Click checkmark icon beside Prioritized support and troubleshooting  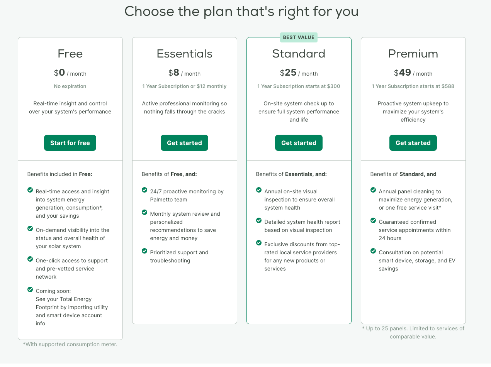[x=144, y=251]
